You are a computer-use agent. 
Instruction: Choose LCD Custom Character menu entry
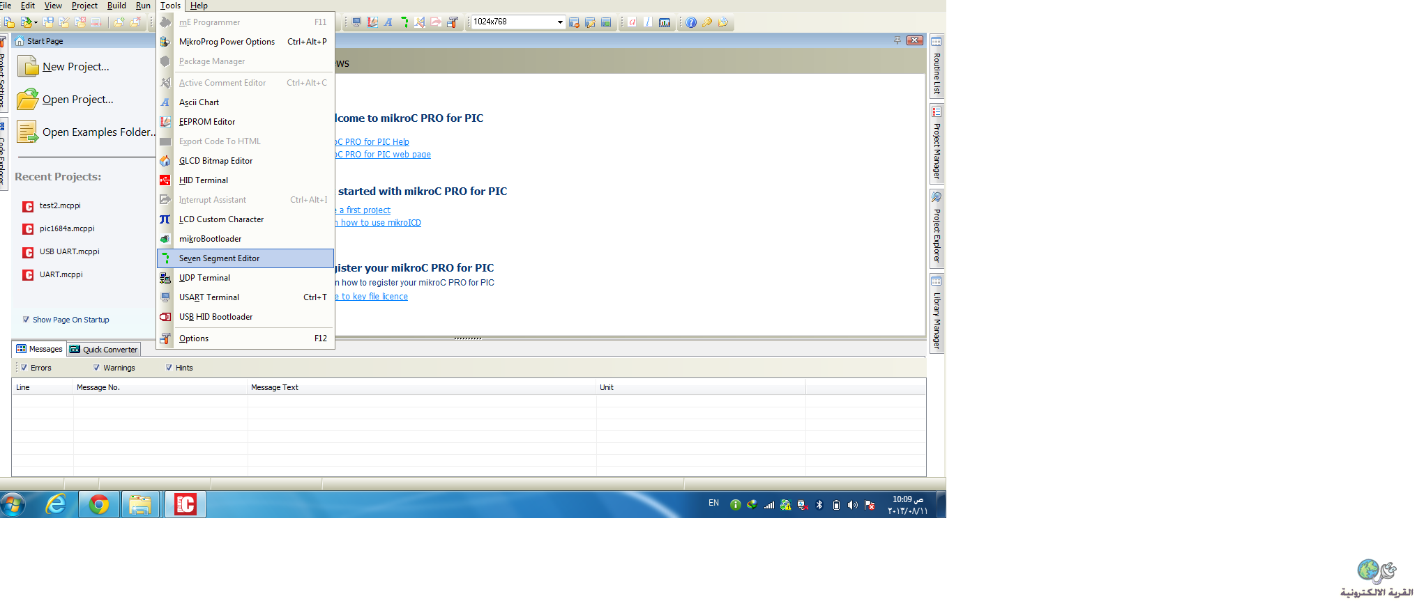point(245,219)
